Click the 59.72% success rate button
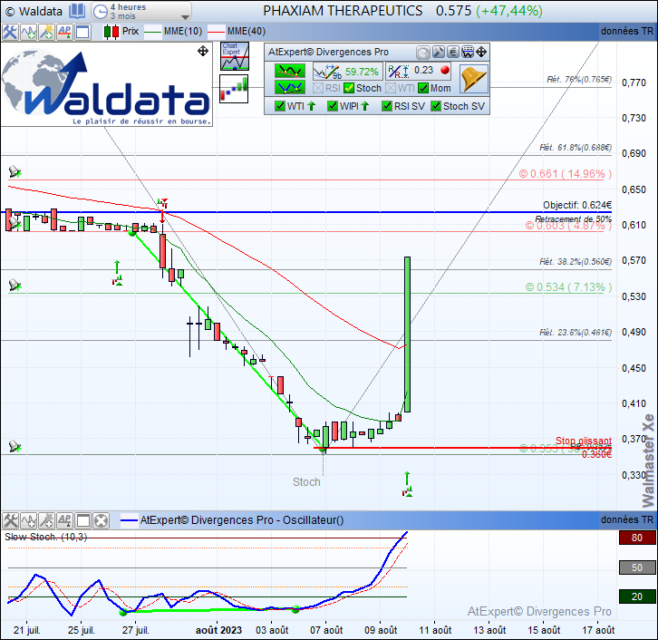 coord(348,72)
